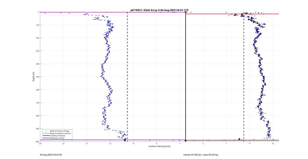
Task: Select 'Upwelling on Descent' legend label
Action: click(x=58, y=136)
